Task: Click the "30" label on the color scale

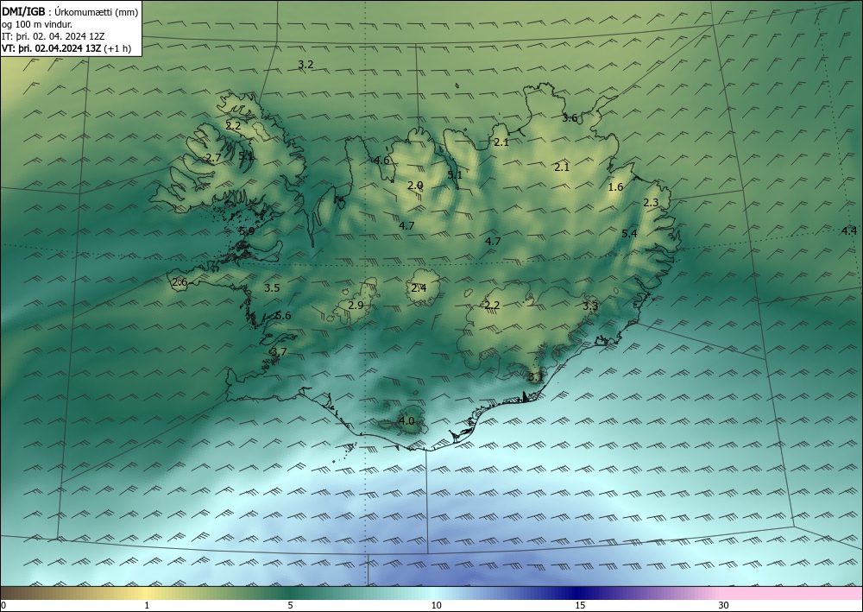Action: pyautogui.click(x=724, y=606)
